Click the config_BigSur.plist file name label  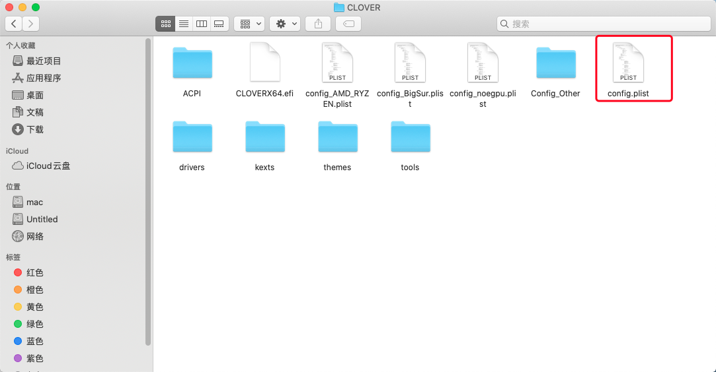(x=410, y=99)
